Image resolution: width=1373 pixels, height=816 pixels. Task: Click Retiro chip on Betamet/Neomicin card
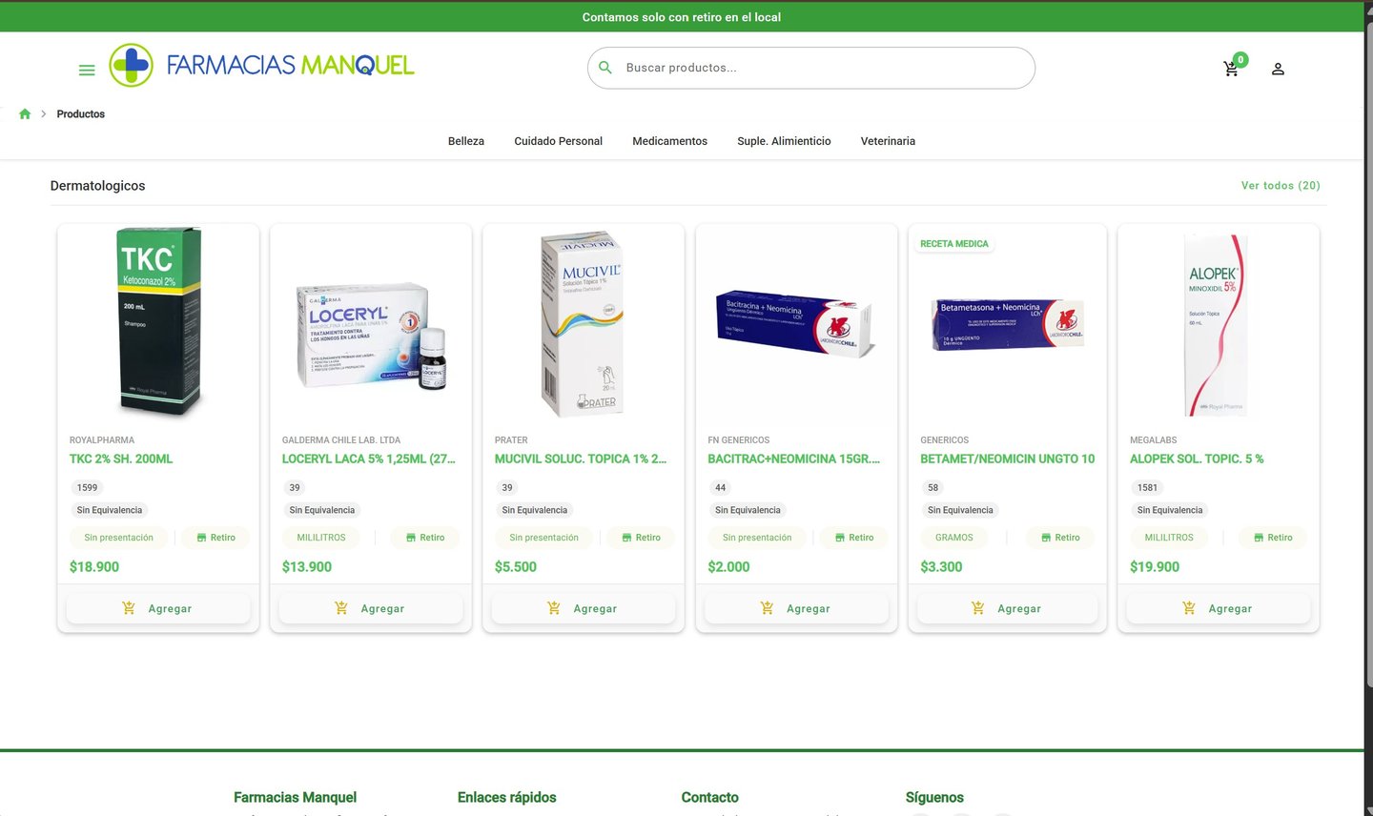(x=1060, y=538)
